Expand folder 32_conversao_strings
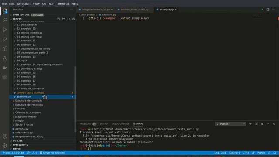Screen dimensions: 279x157 30,69
